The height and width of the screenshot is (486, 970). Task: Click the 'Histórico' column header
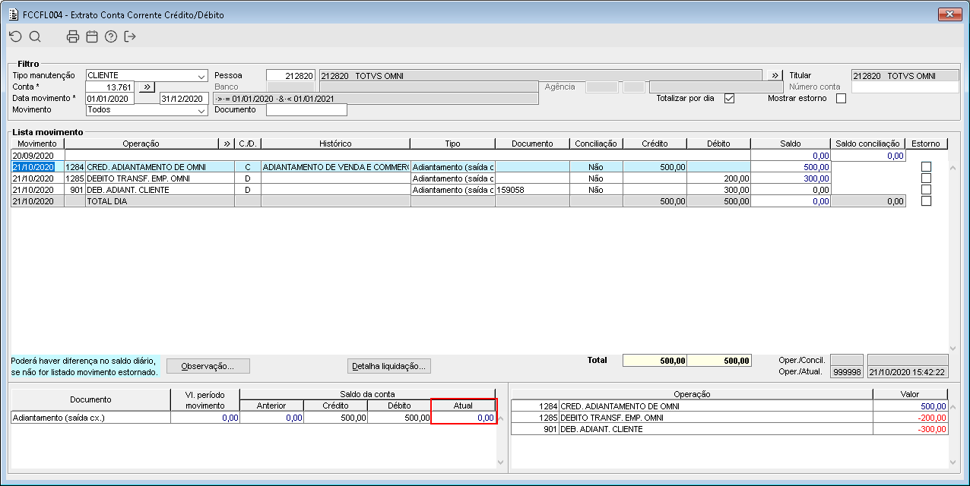[335, 144]
